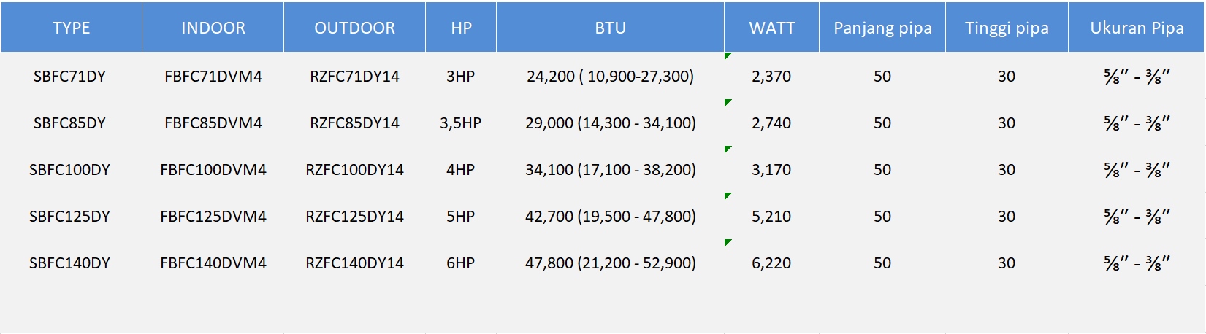
Task: Select the SBFC140DY type cell
Action: [x=69, y=263]
